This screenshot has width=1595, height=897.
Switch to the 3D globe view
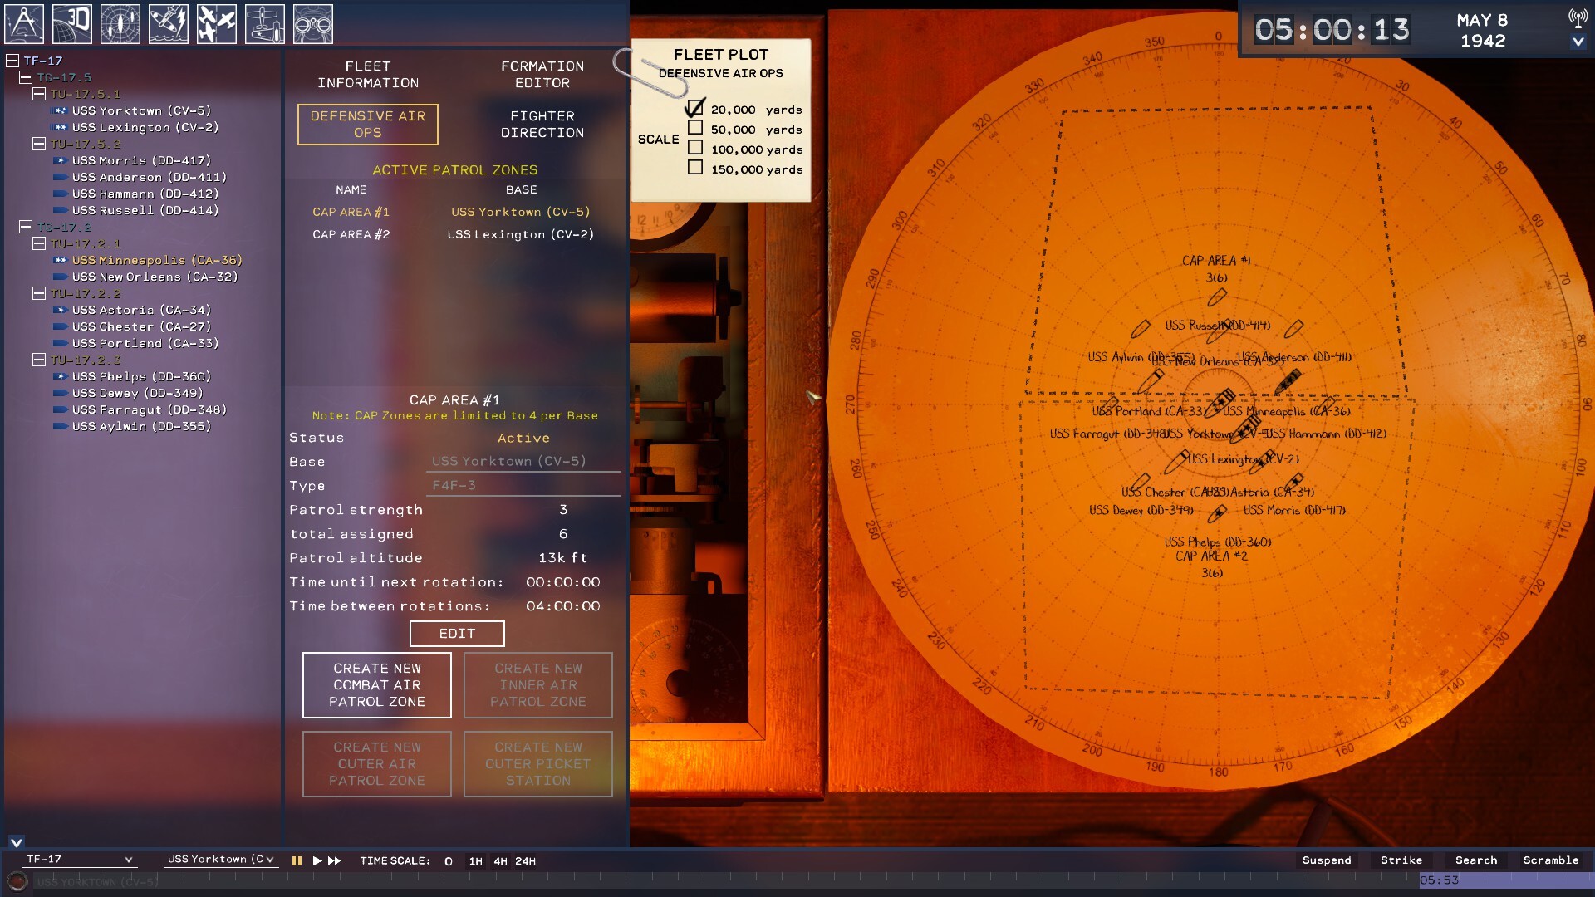tap(72, 23)
